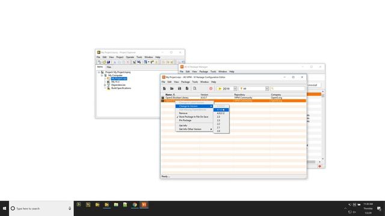Open Edit menu in Project Explorer
Screen dimensions: 385x216
pos(105,57)
